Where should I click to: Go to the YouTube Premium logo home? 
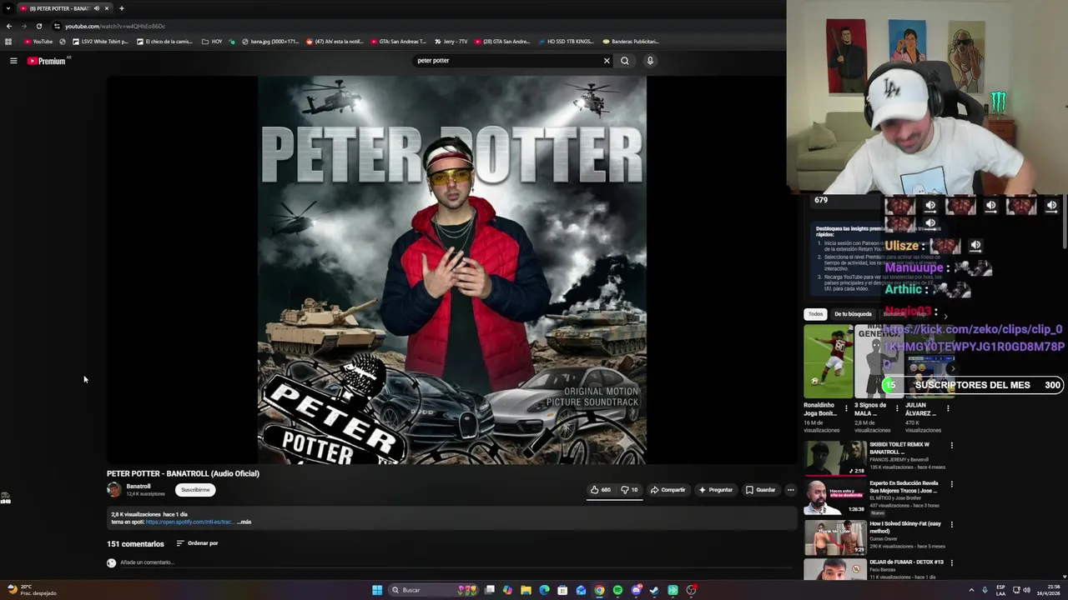[x=47, y=61]
